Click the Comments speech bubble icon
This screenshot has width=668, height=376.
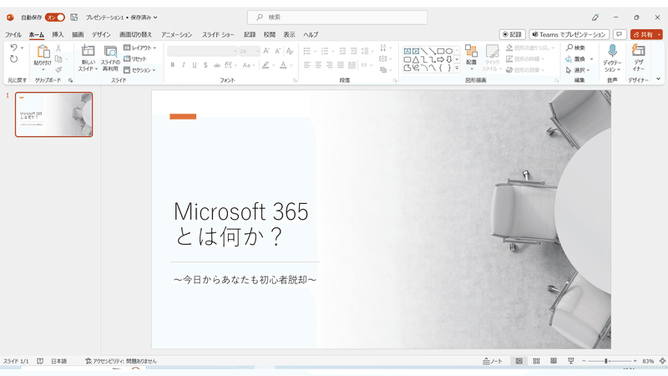pos(620,34)
